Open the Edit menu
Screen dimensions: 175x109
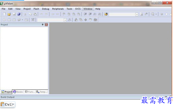click(x=10, y=9)
